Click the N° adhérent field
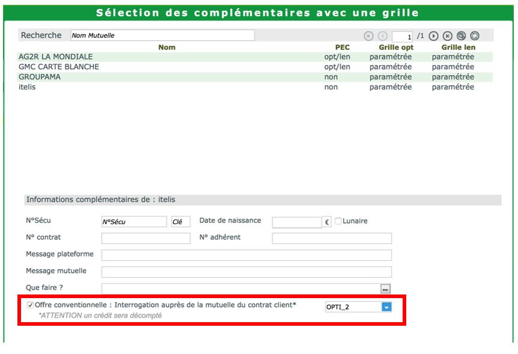Viewport: 518px width, 354px height. 332,239
